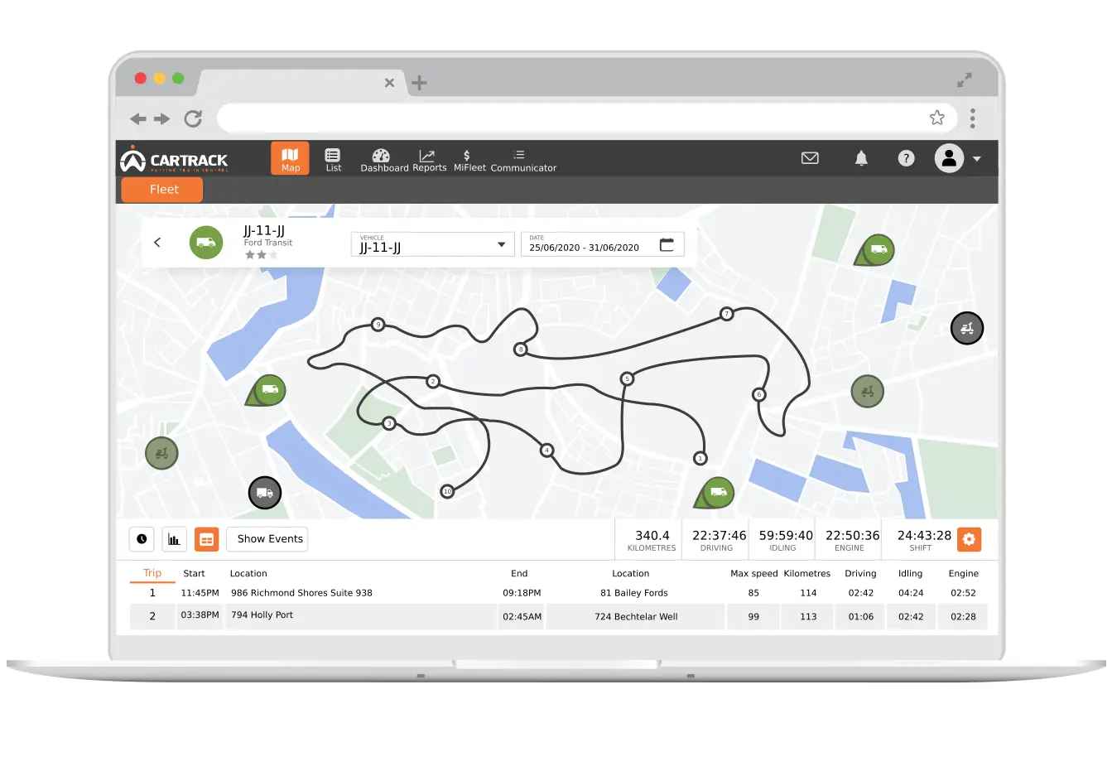The width and height of the screenshot is (1112, 776).
Task: Open the browser three-dot menu
Action: click(973, 118)
